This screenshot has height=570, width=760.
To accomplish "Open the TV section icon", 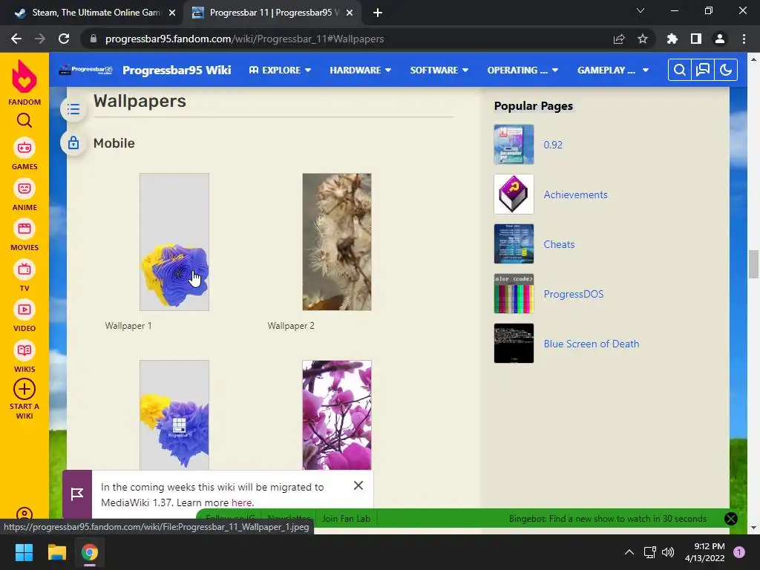I will click(24, 269).
